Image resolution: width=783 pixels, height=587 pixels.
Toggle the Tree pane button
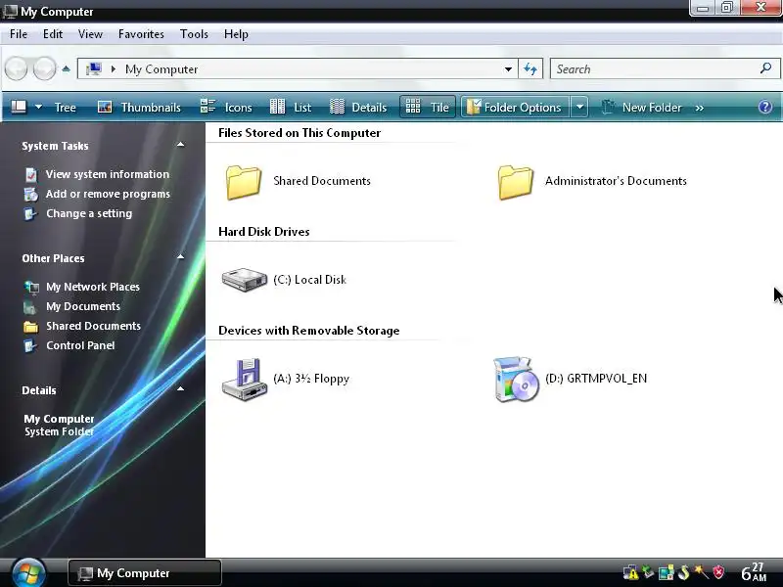[x=65, y=108]
